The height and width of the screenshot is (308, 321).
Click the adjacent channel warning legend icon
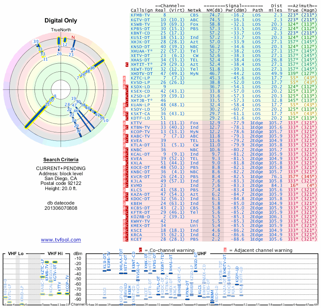pyautogui.click(x=225, y=250)
